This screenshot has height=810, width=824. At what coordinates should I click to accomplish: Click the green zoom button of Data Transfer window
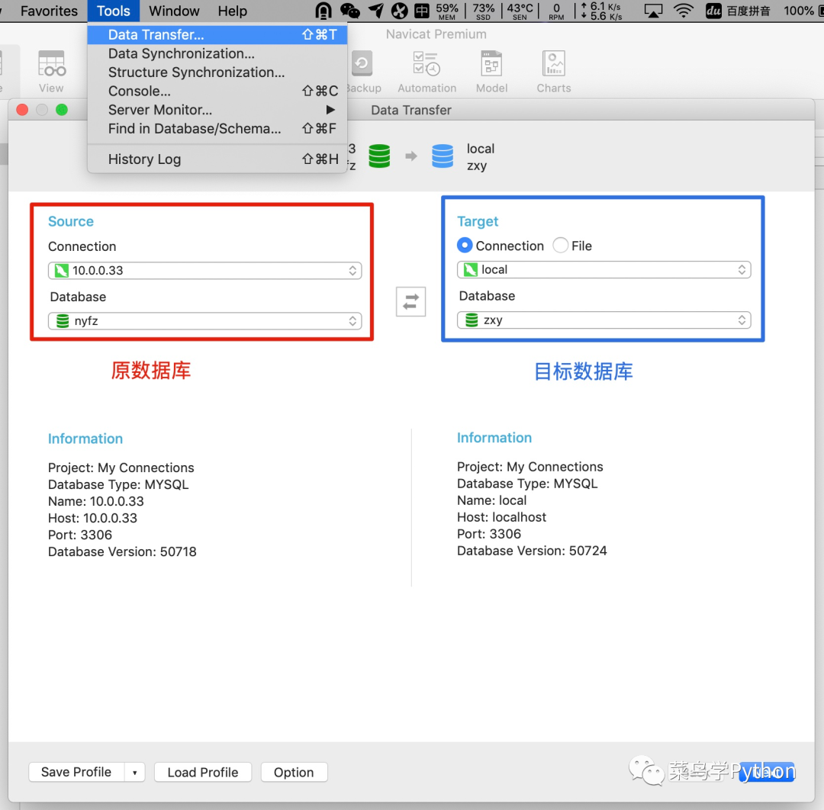(x=62, y=110)
